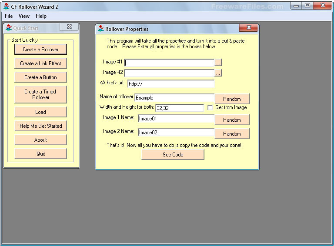Close the CF Rollover Wizard 2 application
Screen dimensions: 334x246
(323, 6)
